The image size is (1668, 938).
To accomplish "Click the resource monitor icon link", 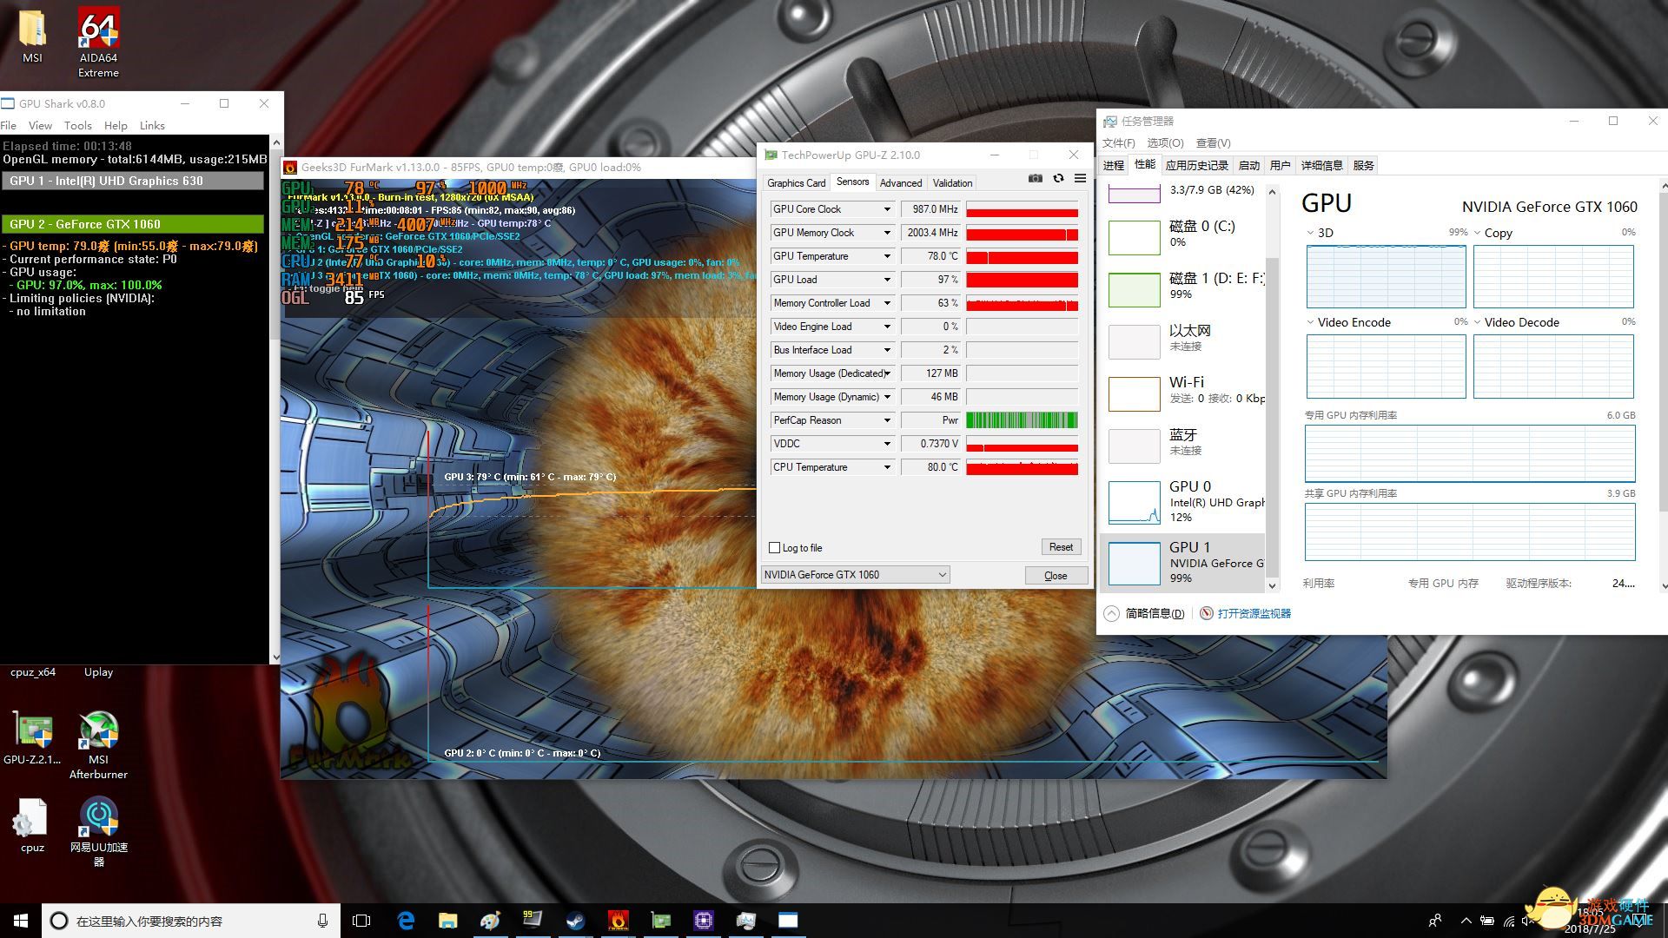I will (x=1207, y=613).
